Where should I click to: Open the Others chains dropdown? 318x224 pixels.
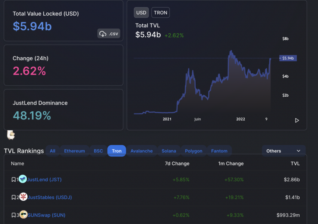(x=284, y=151)
